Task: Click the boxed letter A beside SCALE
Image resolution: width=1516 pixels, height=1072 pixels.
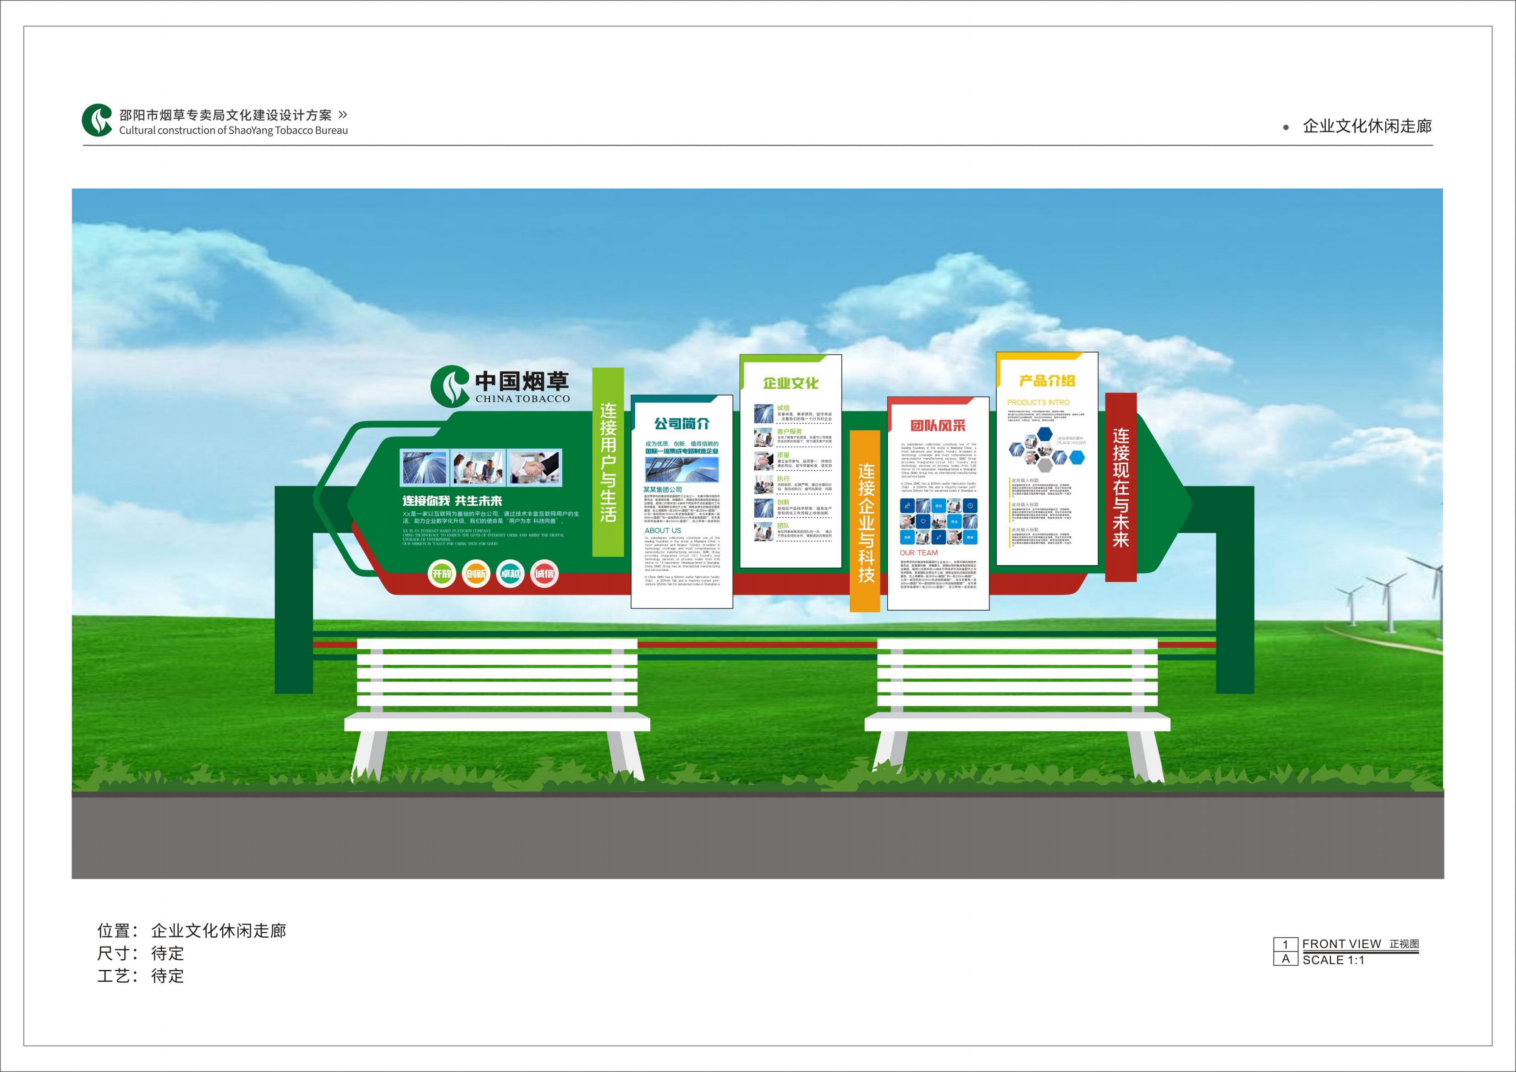Action: tap(1285, 958)
